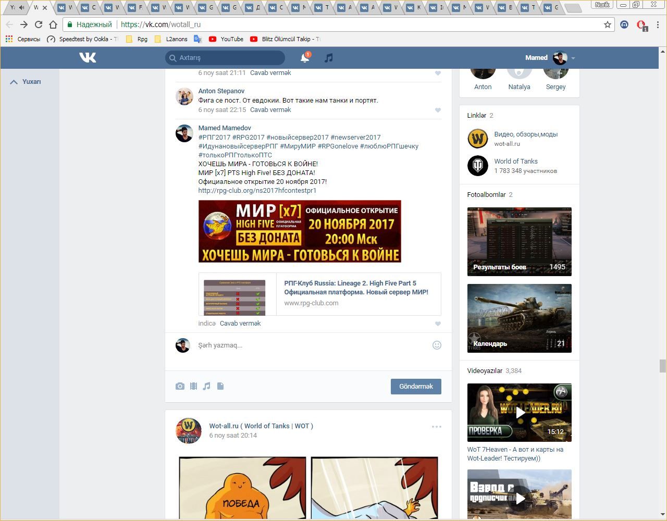Open Videoyazılar section header
This screenshot has height=521, width=667.
[x=485, y=371]
